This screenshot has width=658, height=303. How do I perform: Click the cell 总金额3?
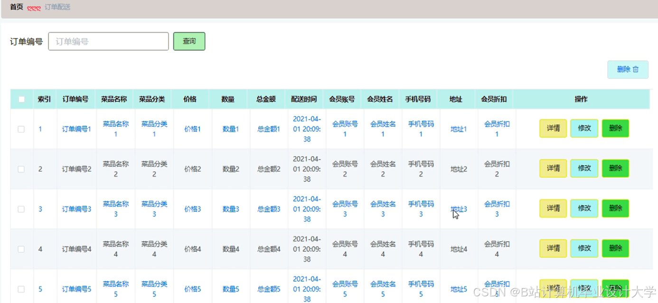269,209
